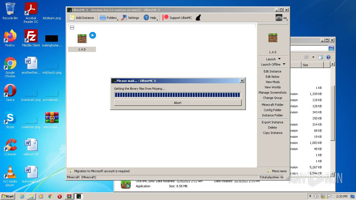Click Copy Instance

(x=272, y=133)
